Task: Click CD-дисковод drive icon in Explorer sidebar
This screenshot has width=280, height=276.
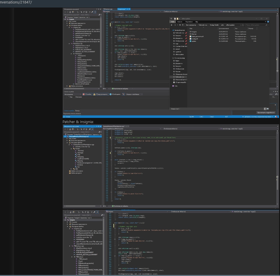Action: [174, 82]
